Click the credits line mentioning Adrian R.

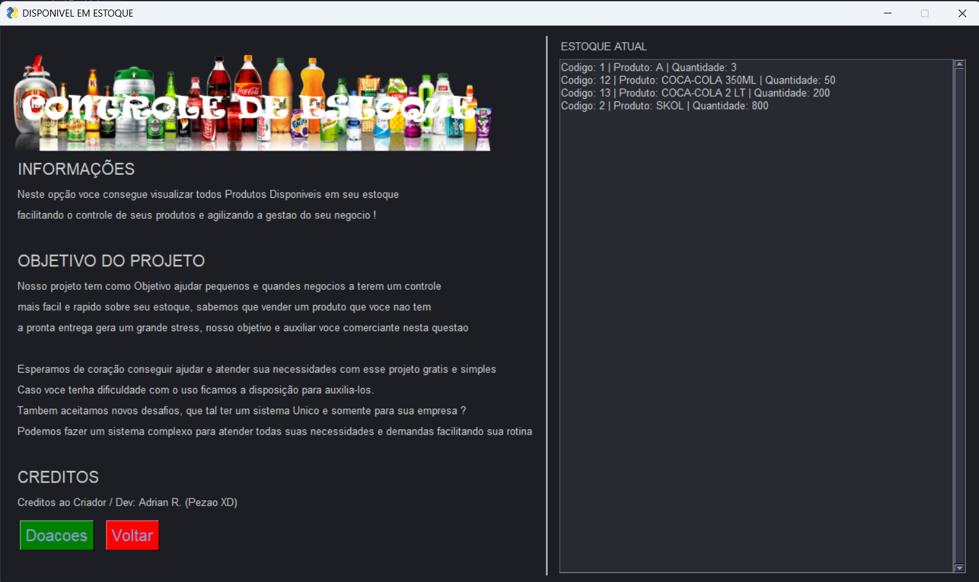tap(127, 503)
